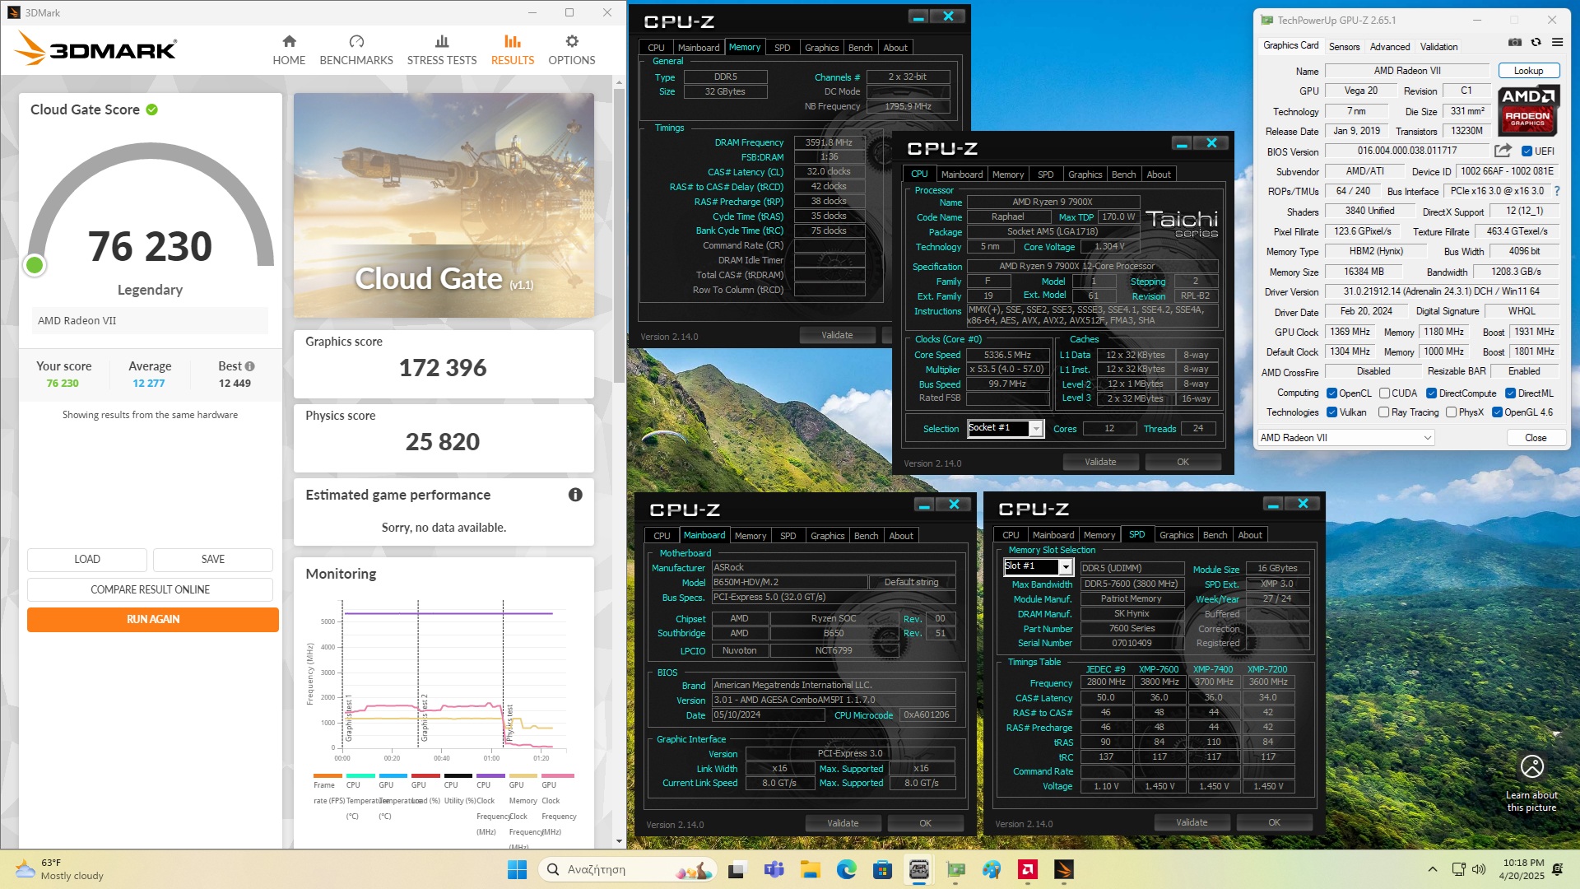Toggle the OpenGL 4.6 checkbox in GPU-Z
This screenshot has width=1580, height=889.
coord(1497,412)
